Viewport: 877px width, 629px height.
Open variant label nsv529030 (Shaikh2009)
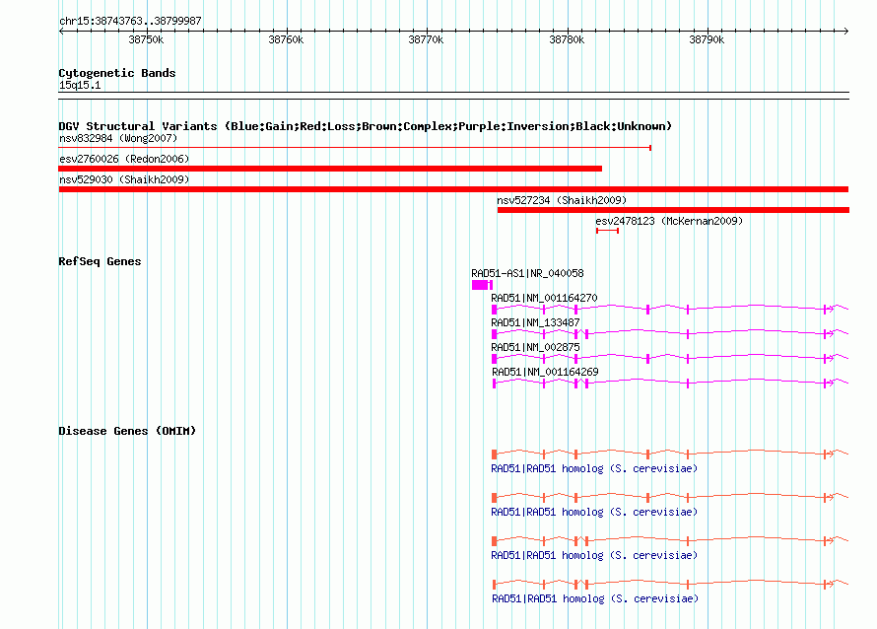coord(124,179)
